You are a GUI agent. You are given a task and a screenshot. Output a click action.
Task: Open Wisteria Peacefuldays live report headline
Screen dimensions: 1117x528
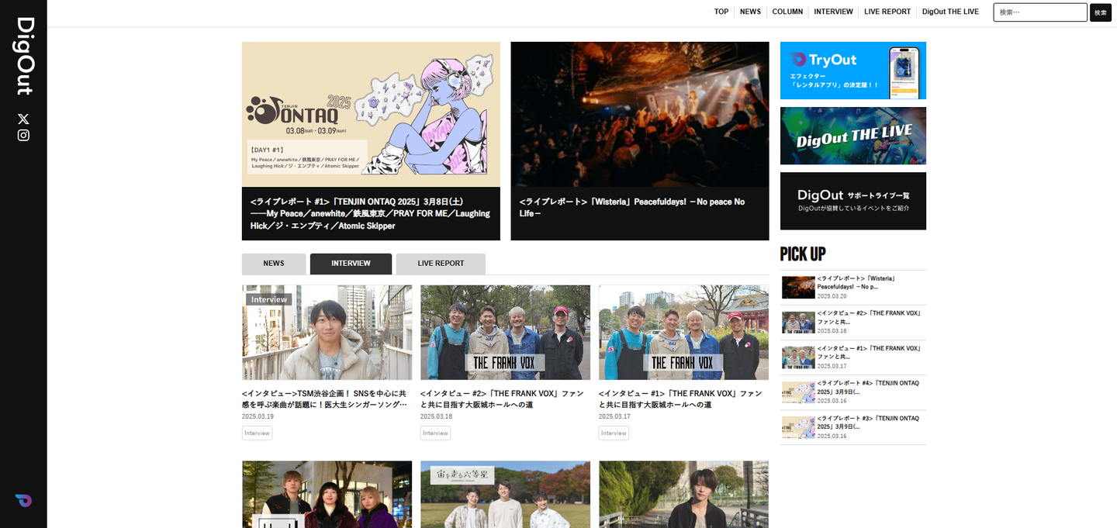pos(632,207)
